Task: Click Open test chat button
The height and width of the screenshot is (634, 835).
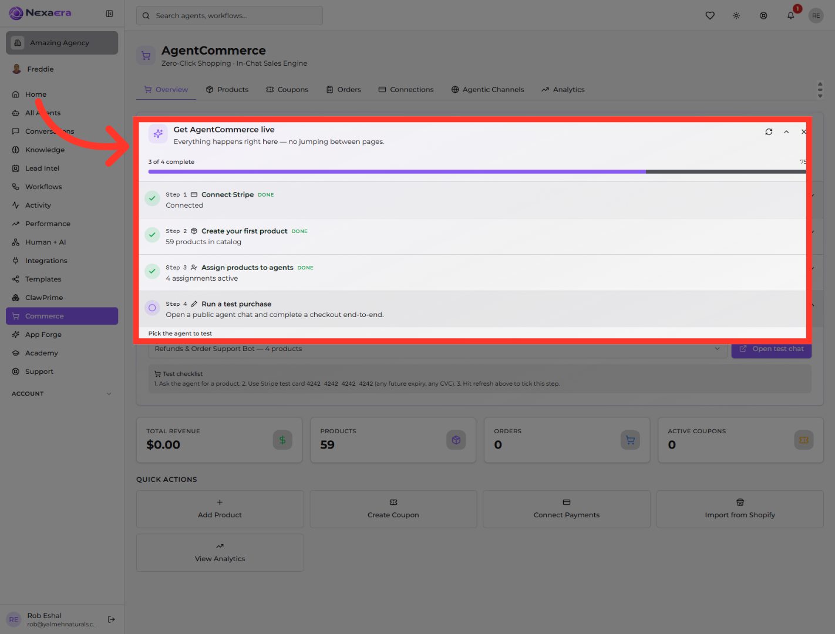Action: pyautogui.click(x=772, y=349)
